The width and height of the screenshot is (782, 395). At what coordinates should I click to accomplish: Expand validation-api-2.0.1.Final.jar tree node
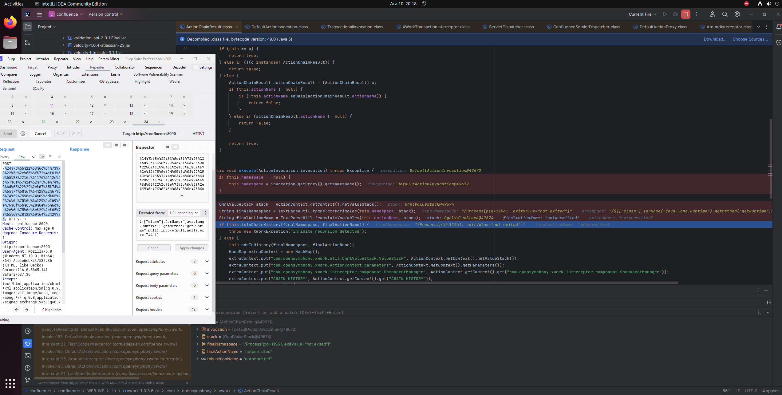click(x=64, y=38)
